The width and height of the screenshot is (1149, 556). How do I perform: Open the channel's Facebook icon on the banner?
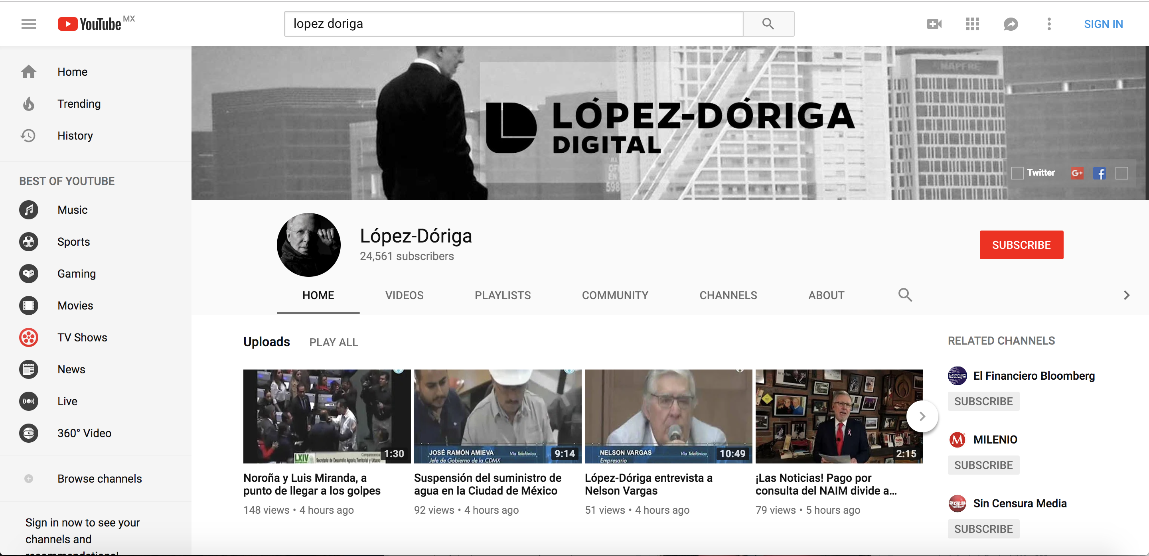click(1100, 173)
